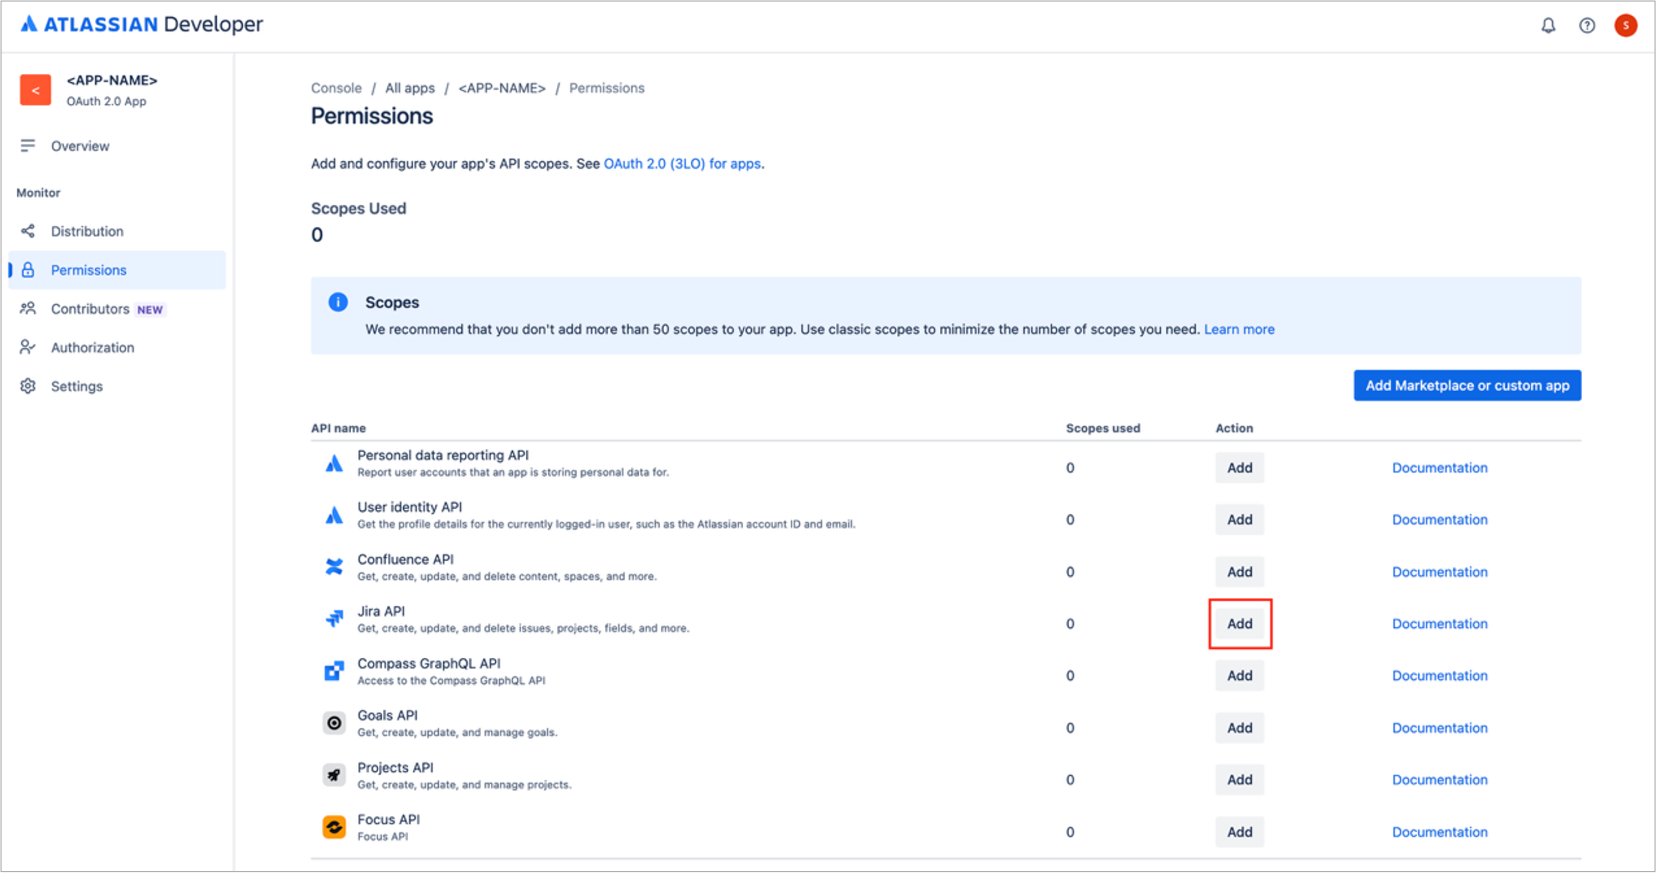Screen dimensions: 1658x875
Task: Click the Scopes used column header
Action: coord(1103,428)
